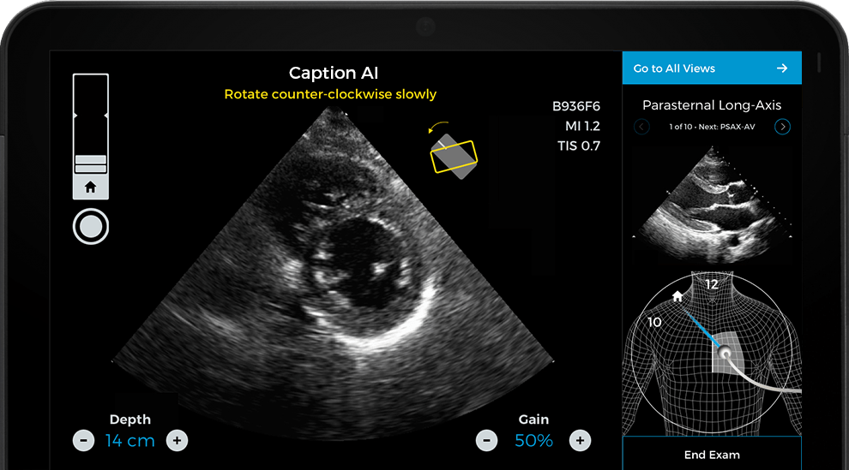Viewport: 849px width, 470px height.
Task: Go to next view PSAX-AV with the right chevron
Action: (782, 127)
